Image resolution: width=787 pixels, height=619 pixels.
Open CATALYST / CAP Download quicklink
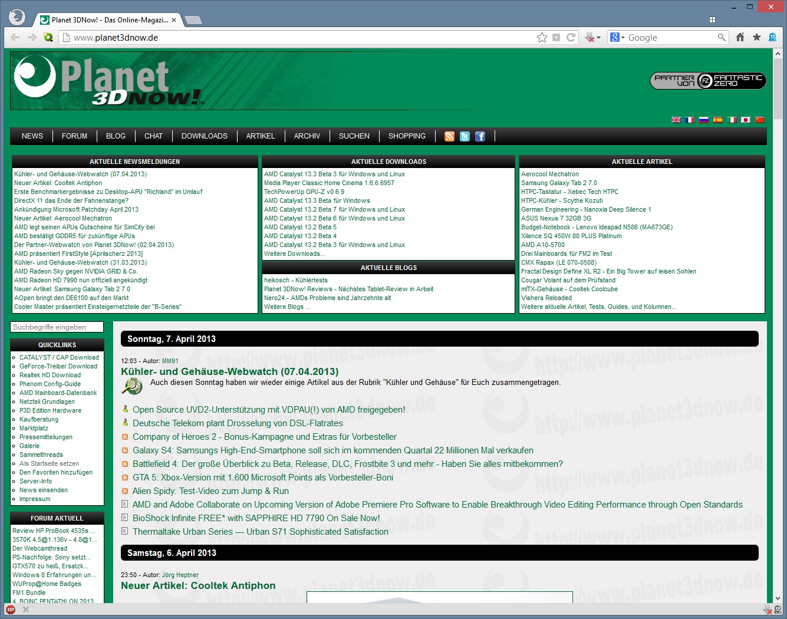(59, 357)
